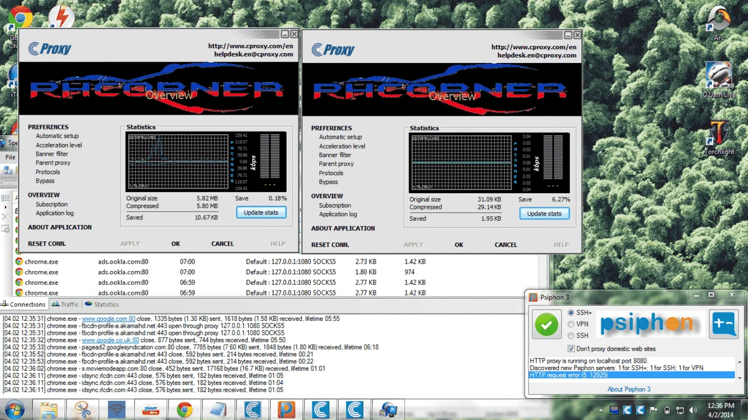Click the network monitor tray icon
748x420 pixels.
614,411
